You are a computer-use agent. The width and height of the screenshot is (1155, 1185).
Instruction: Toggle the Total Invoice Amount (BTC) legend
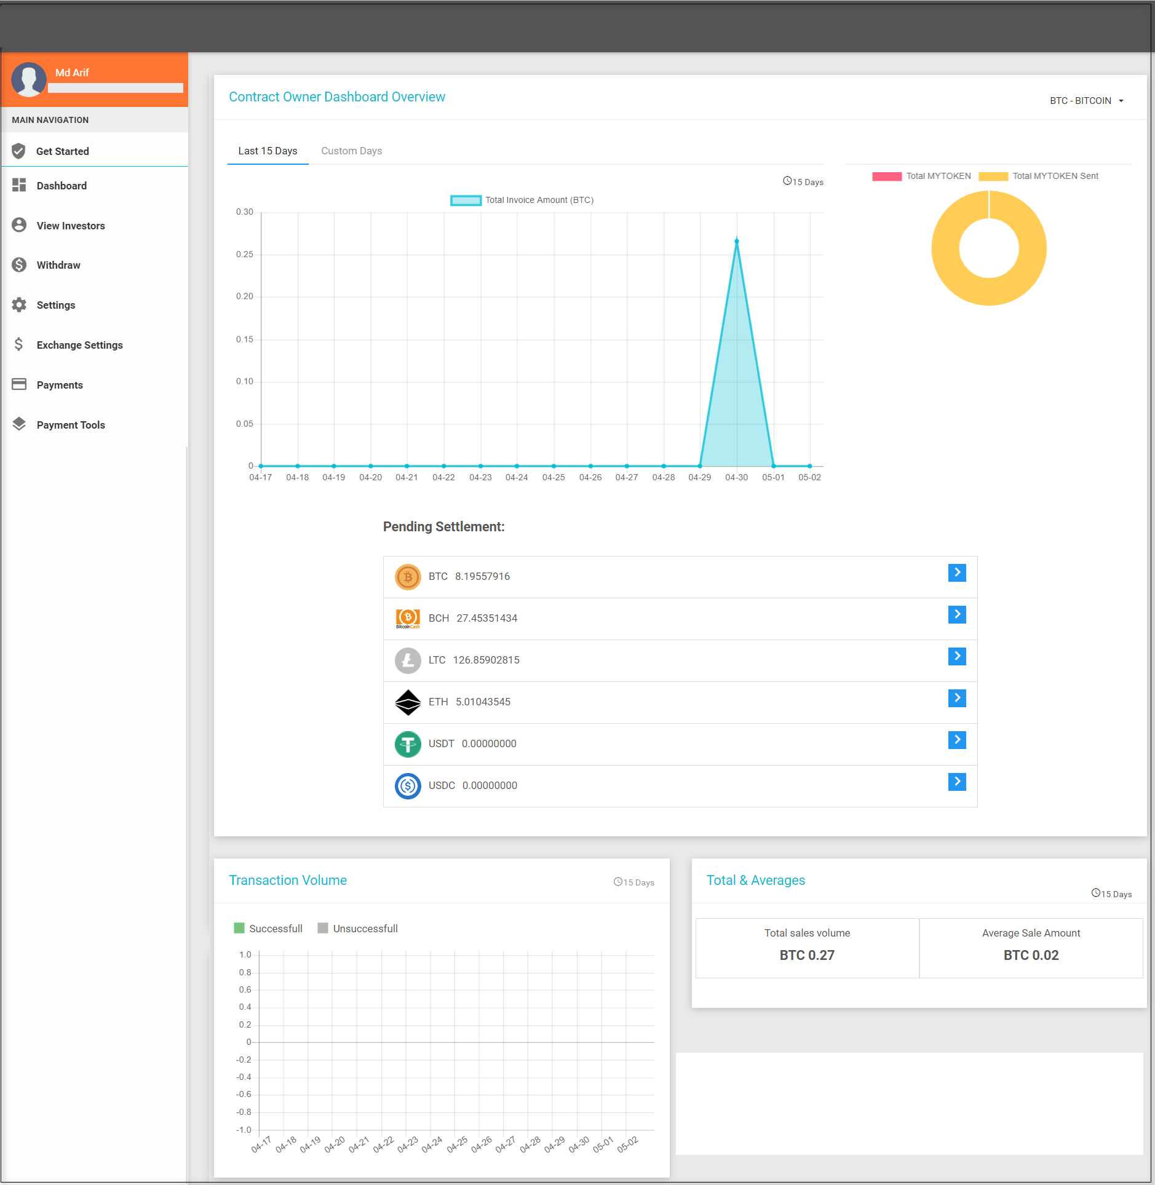[x=523, y=200]
